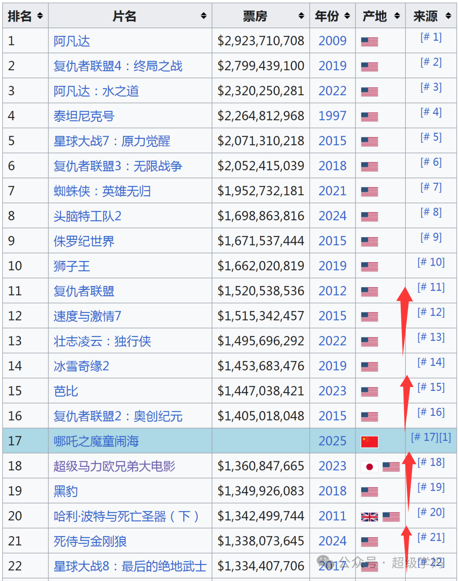Open source reference [# 1]
458x581 pixels.
(431, 37)
